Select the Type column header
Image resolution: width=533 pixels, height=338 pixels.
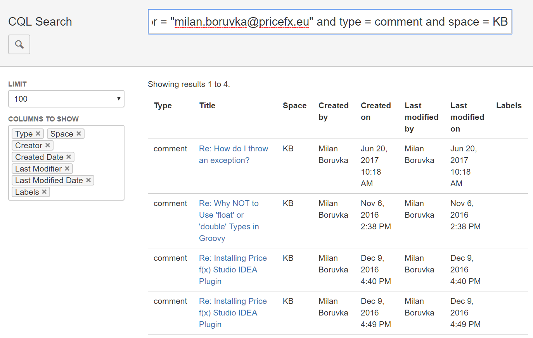pos(163,105)
